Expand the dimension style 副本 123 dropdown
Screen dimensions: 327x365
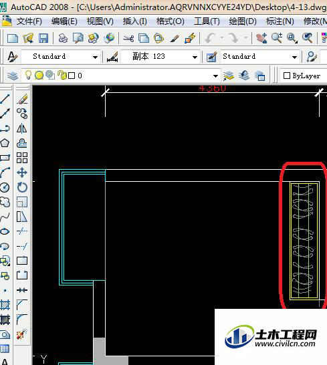click(195, 57)
